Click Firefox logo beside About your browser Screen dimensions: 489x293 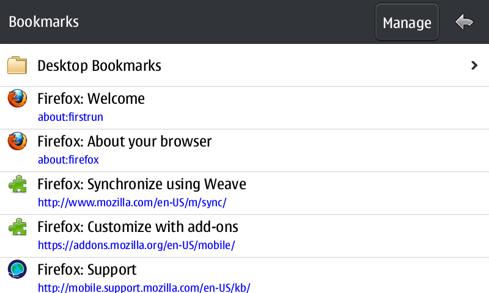pos(17,141)
